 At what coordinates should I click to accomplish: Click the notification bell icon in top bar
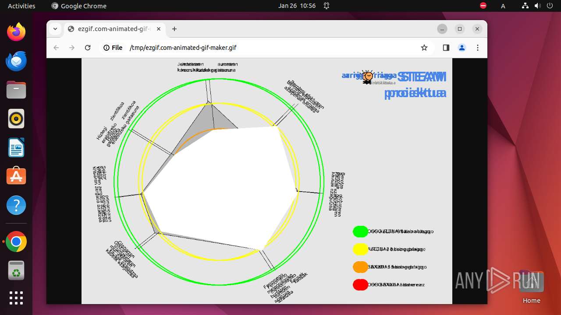coord(327,6)
